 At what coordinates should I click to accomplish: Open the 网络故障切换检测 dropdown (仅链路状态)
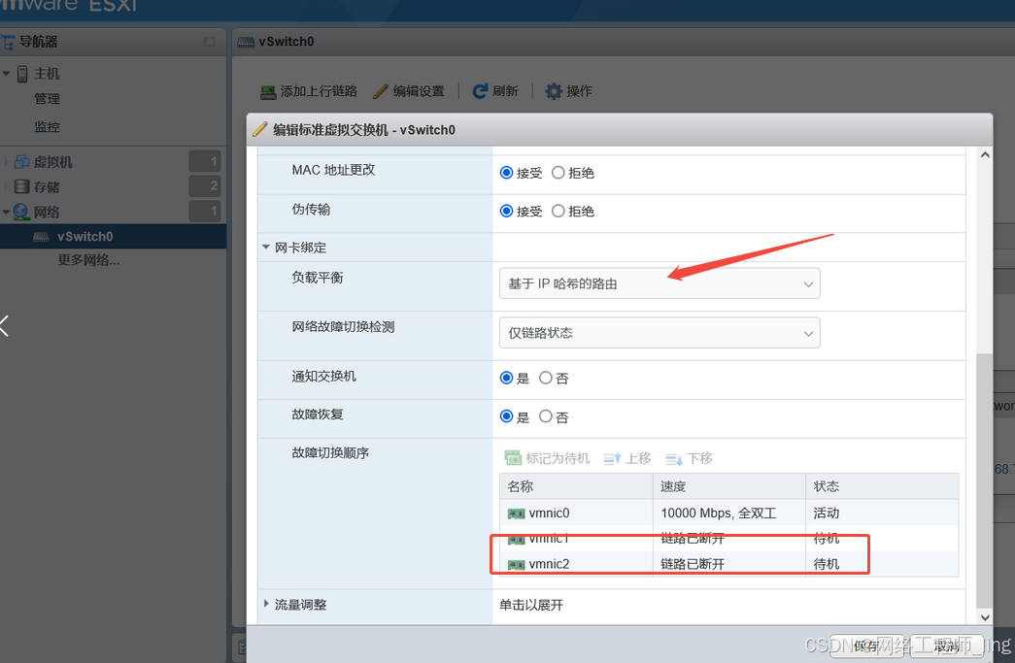coord(659,332)
